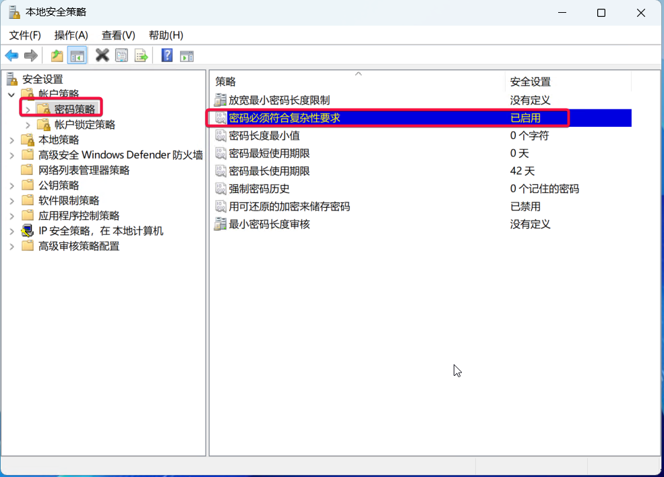Expand the 高级审核策略配置 tree node

point(12,246)
